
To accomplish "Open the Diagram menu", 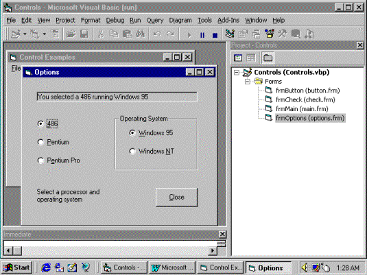I will [180, 21].
